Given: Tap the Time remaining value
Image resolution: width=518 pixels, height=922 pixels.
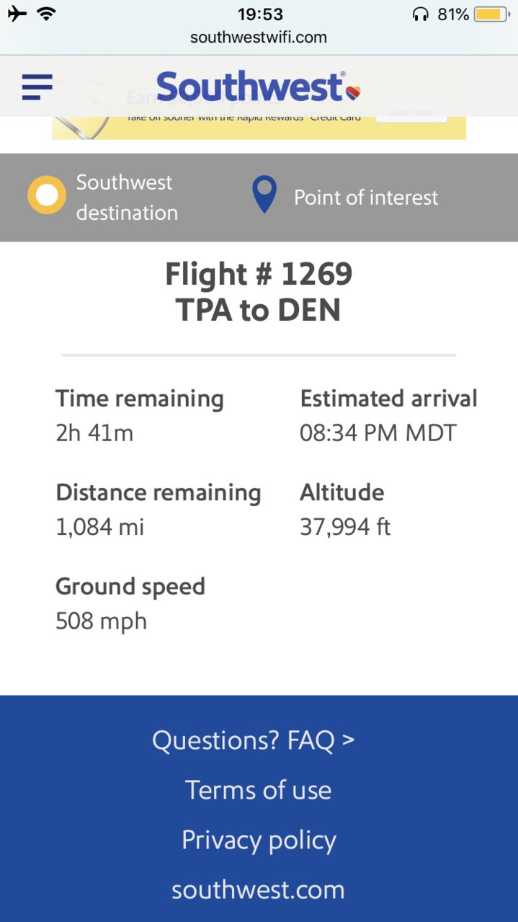Looking at the screenshot, I should click(x=94, y=433).
